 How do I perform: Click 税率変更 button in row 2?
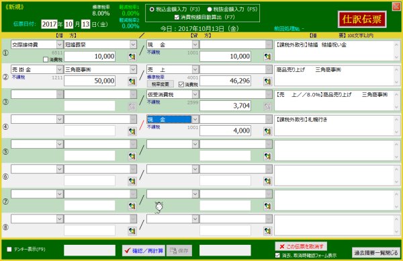point(160,84)
